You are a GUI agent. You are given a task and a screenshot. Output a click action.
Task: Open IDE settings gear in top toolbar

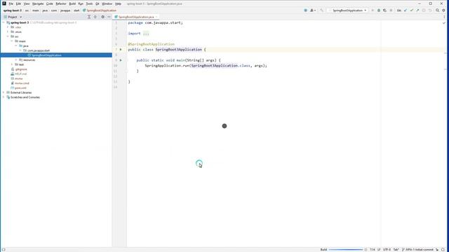443,10
